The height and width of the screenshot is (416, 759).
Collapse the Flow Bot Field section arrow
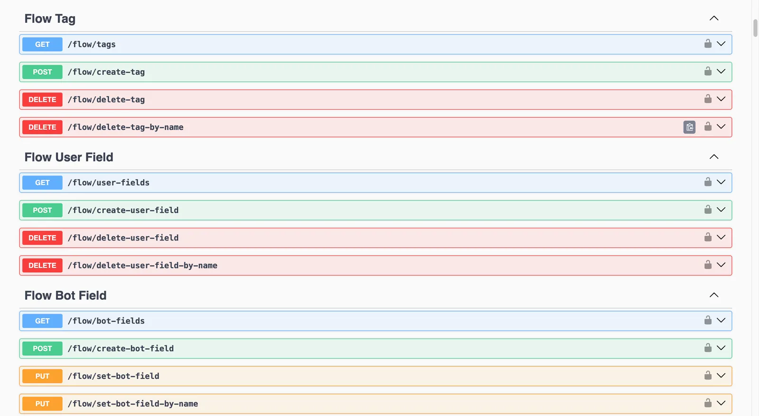pos(714,295)
